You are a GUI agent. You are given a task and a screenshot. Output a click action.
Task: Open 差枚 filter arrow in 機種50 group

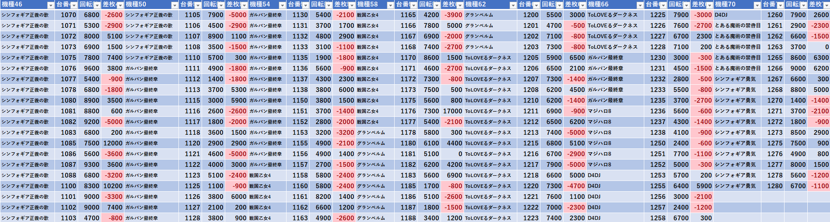tap(244, 5)
